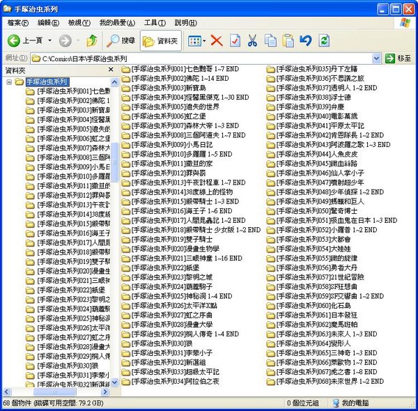Click the green Refresh icon in toolbar
Viewport: 418px width, 411px height.
coord(324,41)
